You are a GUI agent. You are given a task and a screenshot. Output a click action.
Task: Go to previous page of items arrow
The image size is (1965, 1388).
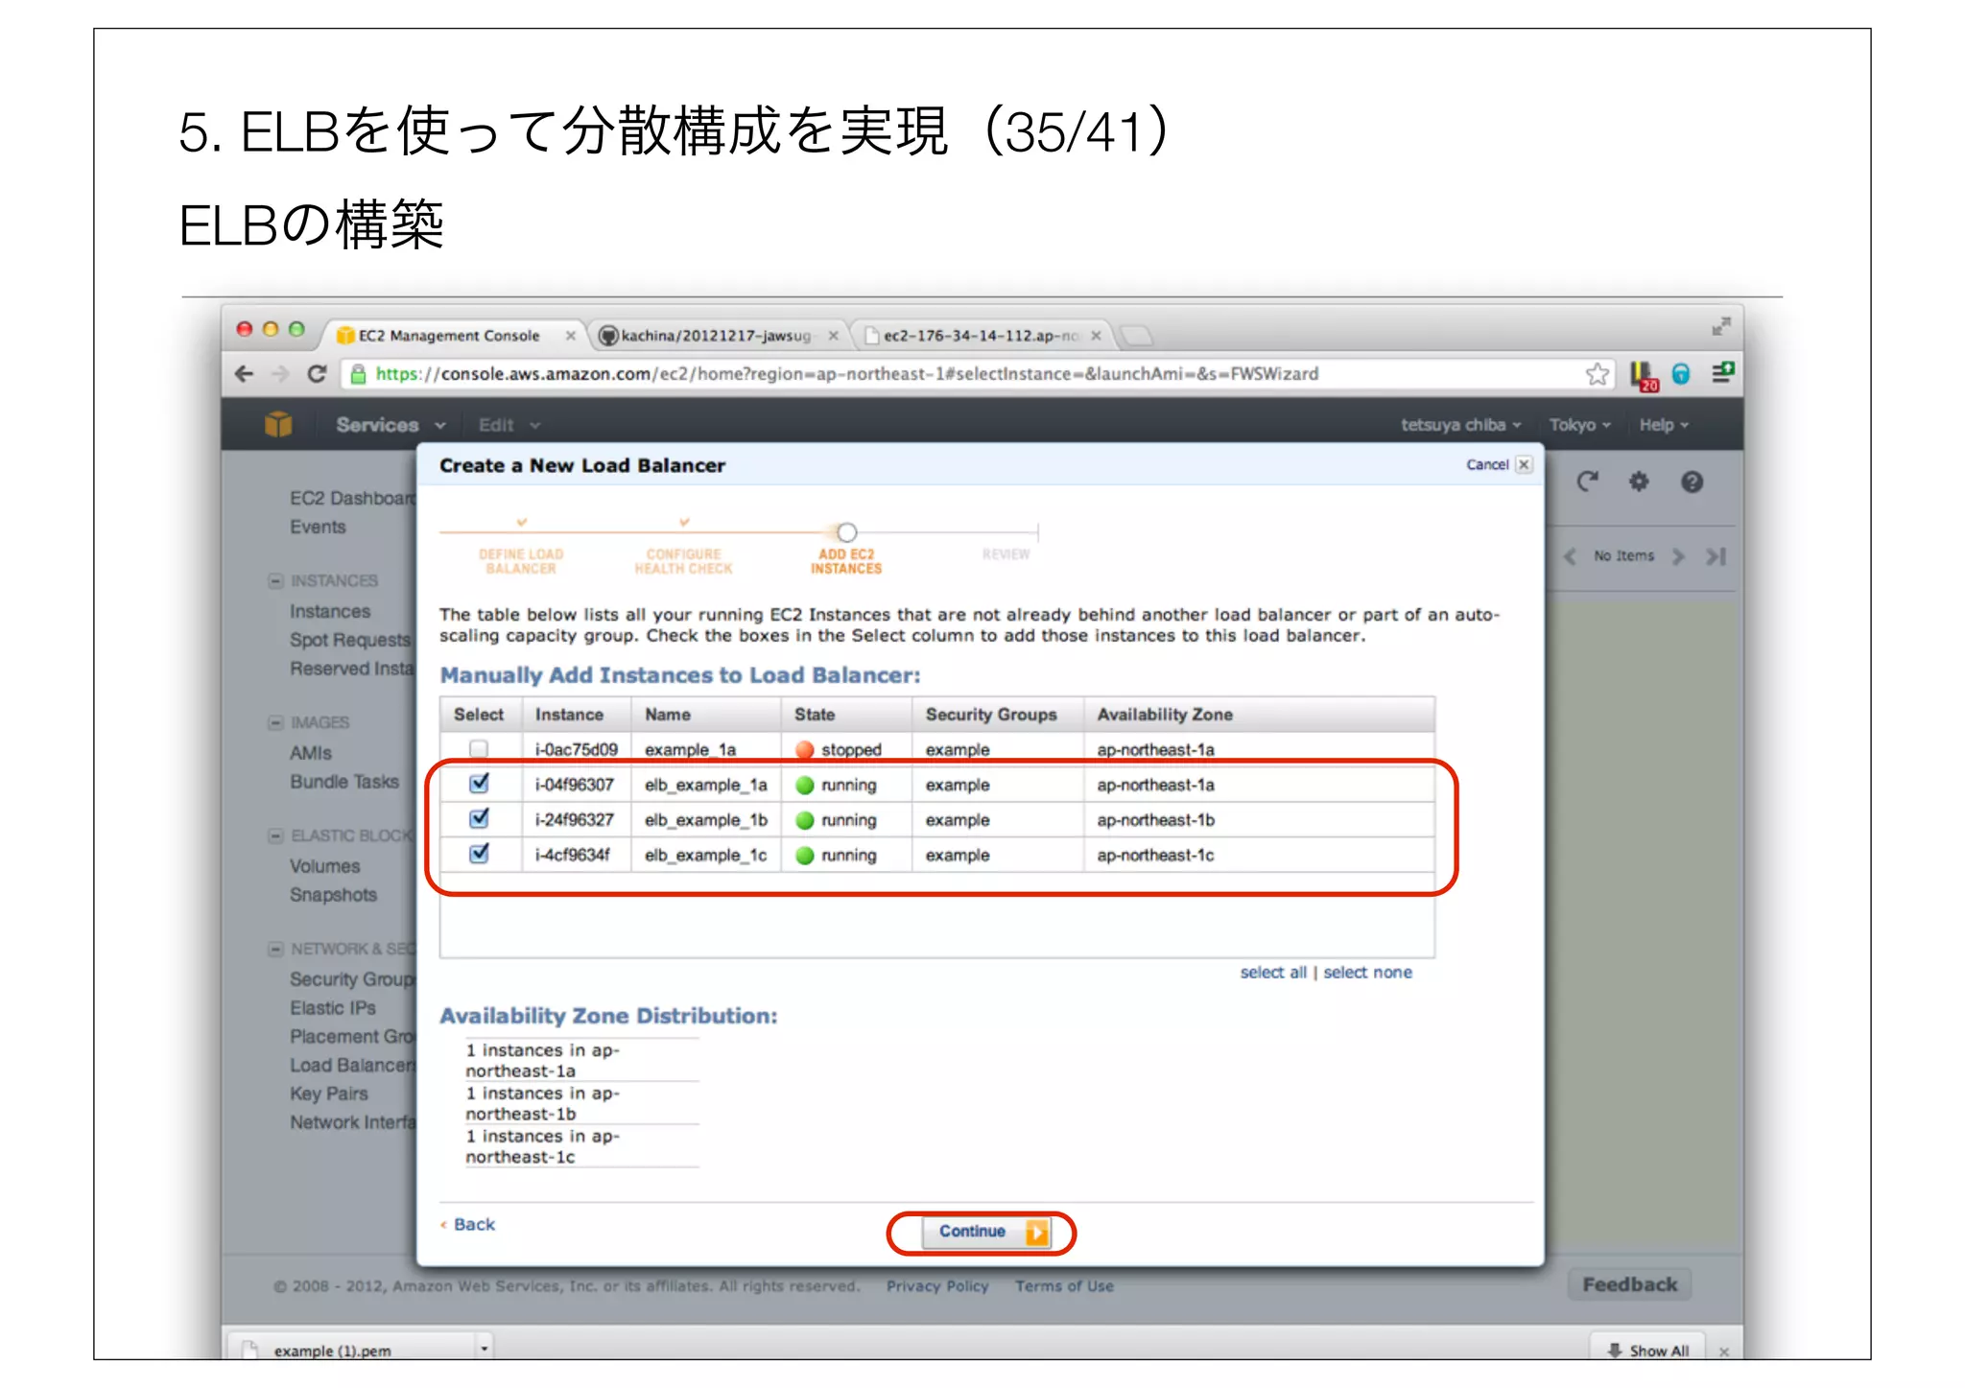point(1570,555)
